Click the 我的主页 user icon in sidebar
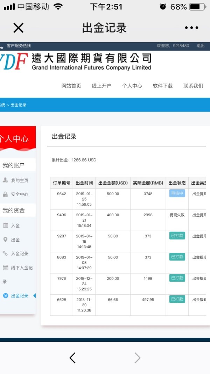210x374 pixels. [x=5, y=181]
